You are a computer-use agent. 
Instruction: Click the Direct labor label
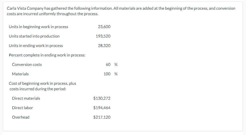(22, 108)
